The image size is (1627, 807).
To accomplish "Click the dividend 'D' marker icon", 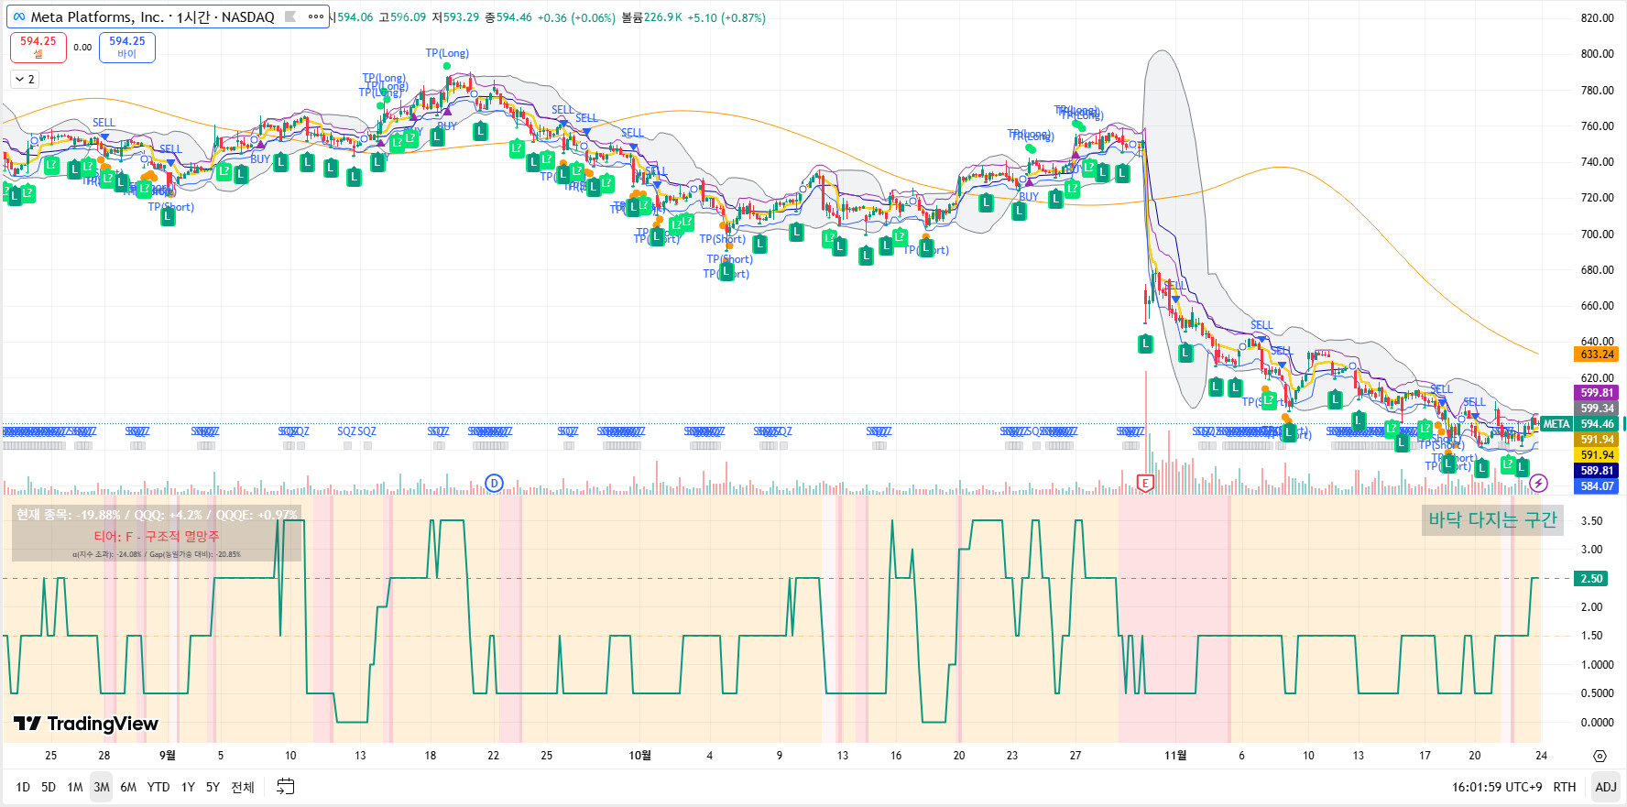I will click(494, 483).
